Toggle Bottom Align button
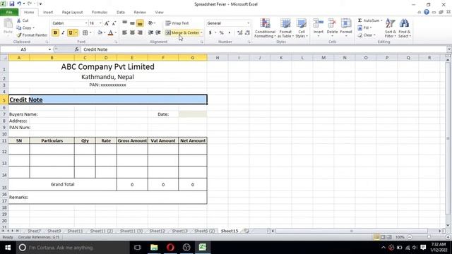This screenshot has width=452, height=254. click(140, 23)
